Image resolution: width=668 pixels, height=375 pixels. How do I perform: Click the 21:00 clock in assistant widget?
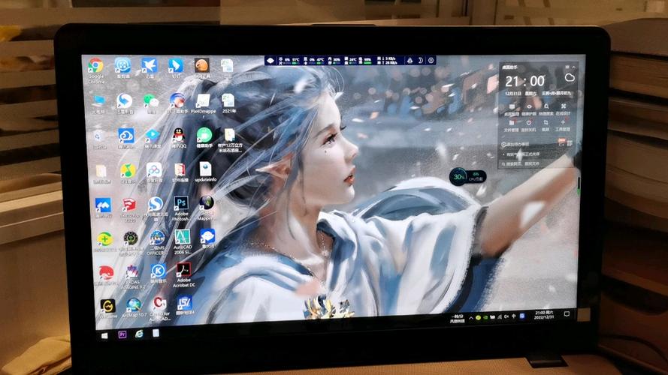pyautogui.click(x=524, y=81)
